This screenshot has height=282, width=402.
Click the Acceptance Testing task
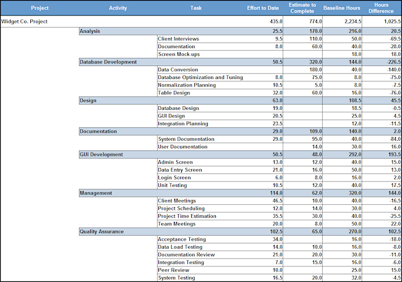(182, 239)
